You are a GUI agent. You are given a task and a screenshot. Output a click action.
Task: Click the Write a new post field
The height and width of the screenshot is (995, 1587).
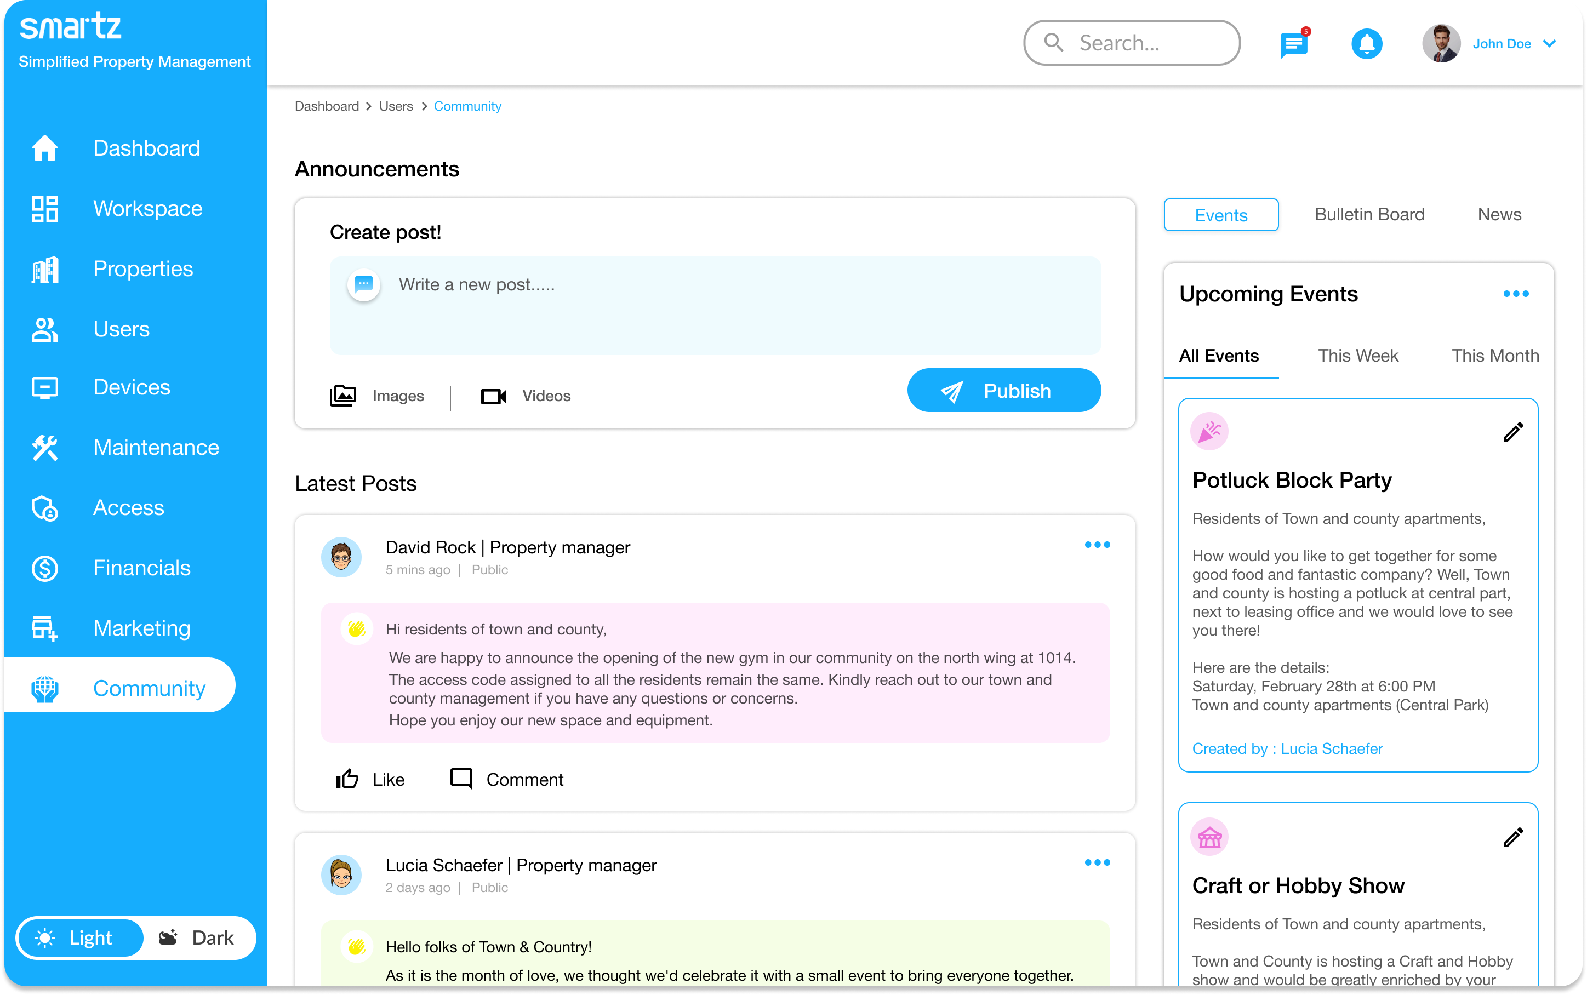[x=715, y=306]
